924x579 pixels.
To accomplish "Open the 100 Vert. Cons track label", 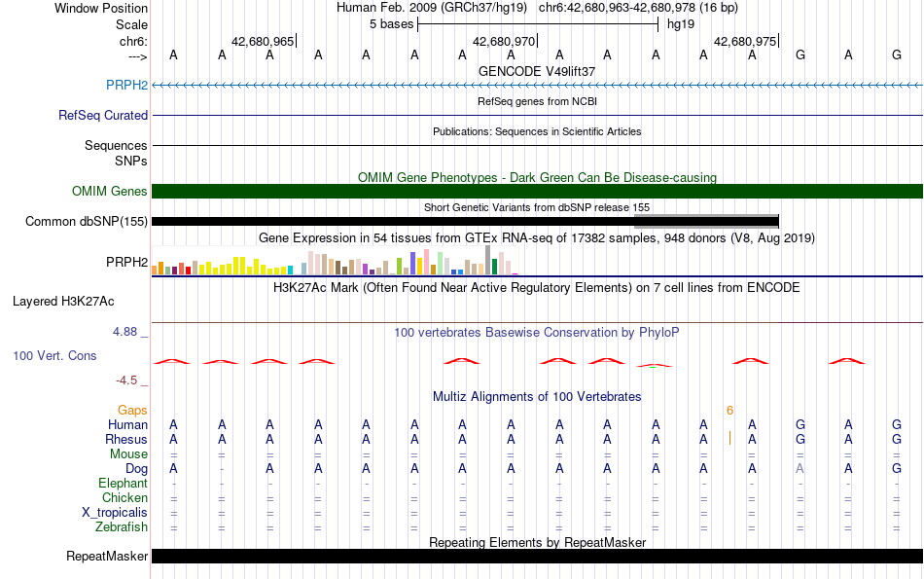I will [x=54, y=355].
